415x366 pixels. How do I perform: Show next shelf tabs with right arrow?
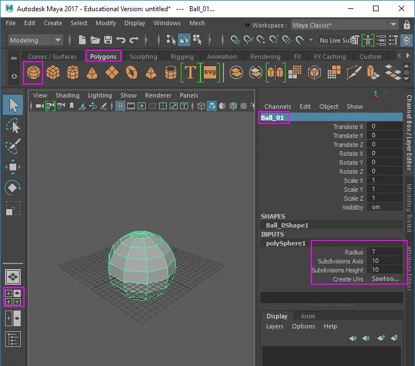408,55
